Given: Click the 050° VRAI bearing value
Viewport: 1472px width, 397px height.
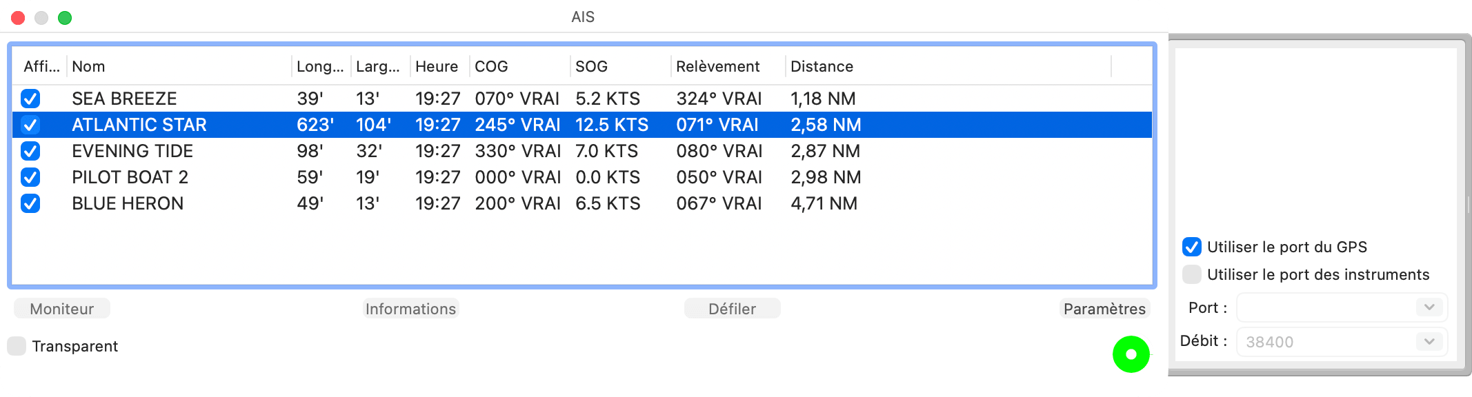Looking at the screenshot, I should click(719, 177).
